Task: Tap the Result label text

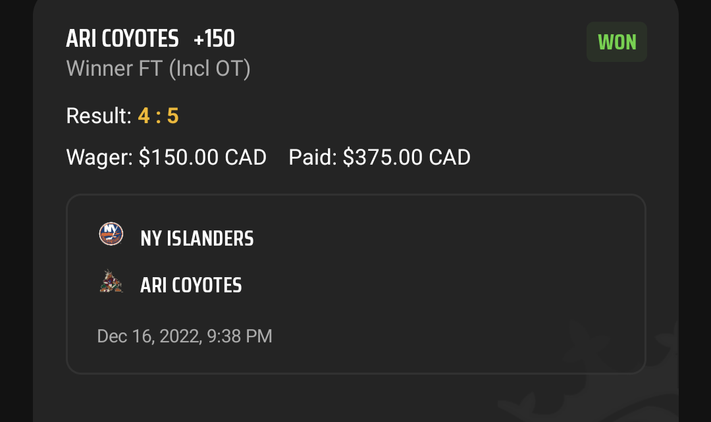Action: pyautogui.click(x=99, y=116)
